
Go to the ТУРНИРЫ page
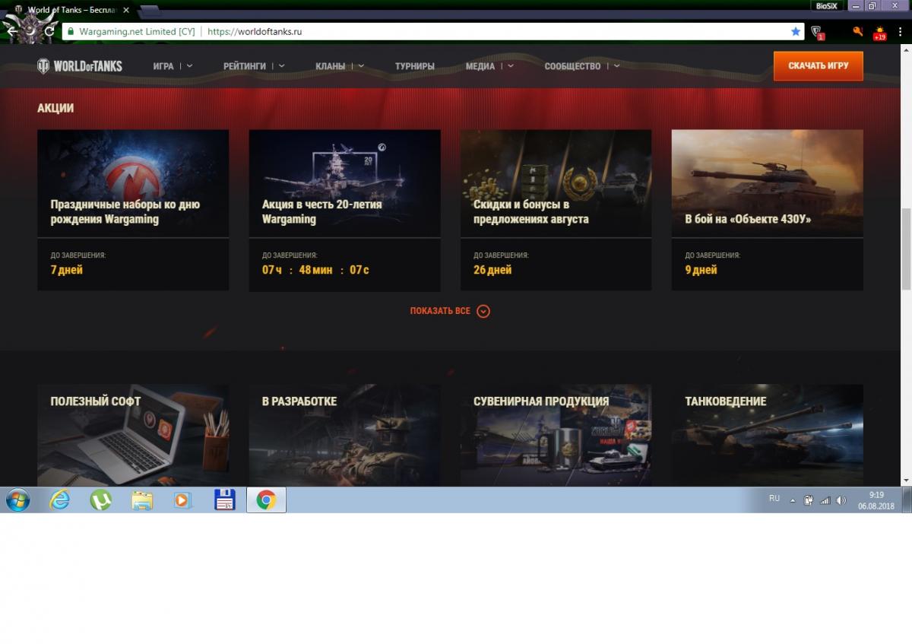click(415, 66)
